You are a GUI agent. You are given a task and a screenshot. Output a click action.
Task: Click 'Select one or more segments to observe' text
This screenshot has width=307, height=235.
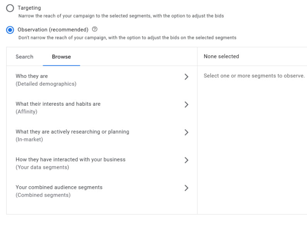click(254, 76)
